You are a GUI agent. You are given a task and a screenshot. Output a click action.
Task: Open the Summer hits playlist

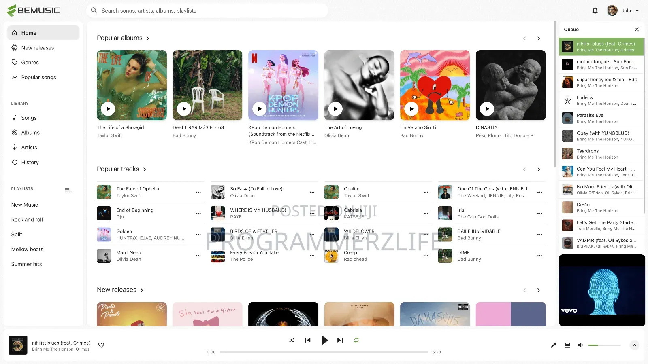pos(27,264)
